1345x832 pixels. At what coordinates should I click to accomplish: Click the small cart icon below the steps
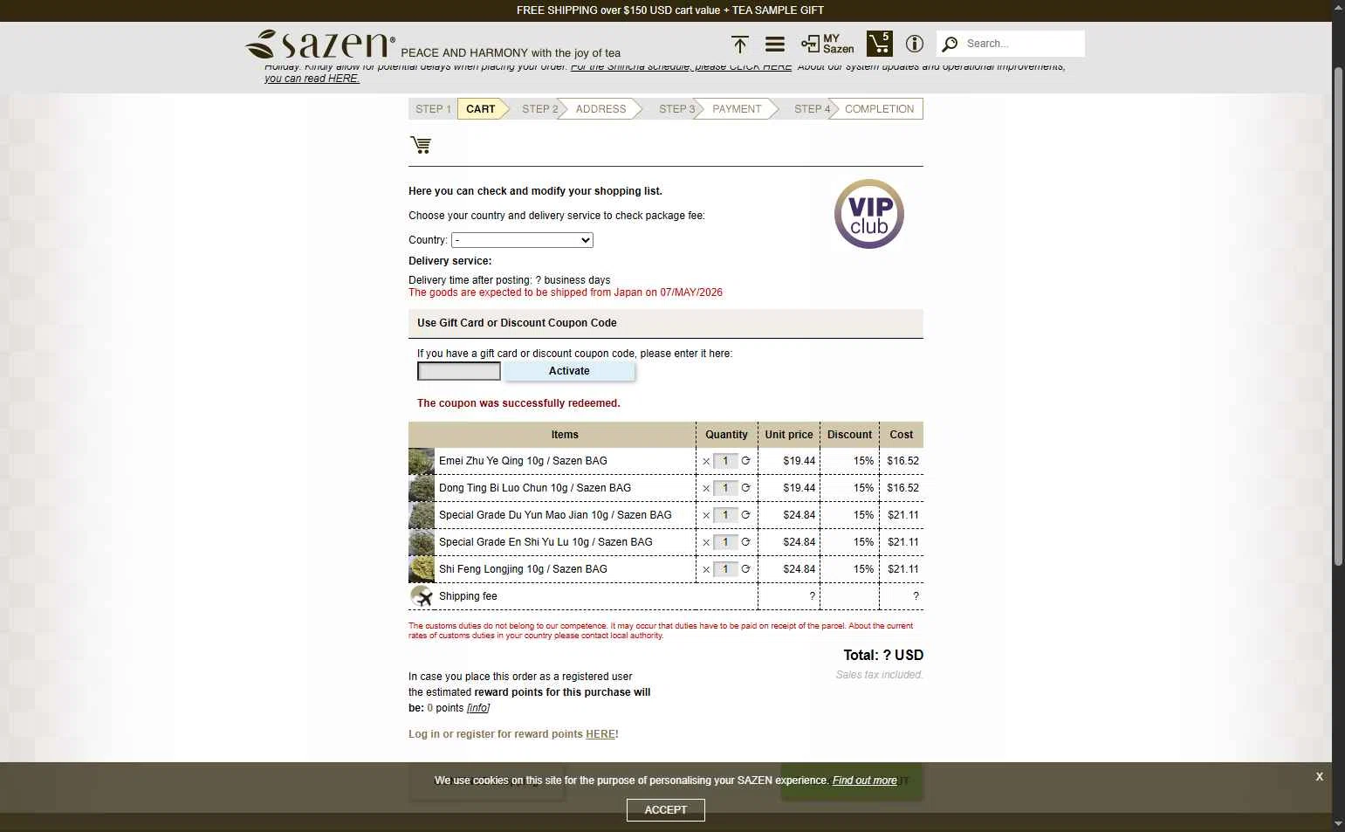click(421, 145)
